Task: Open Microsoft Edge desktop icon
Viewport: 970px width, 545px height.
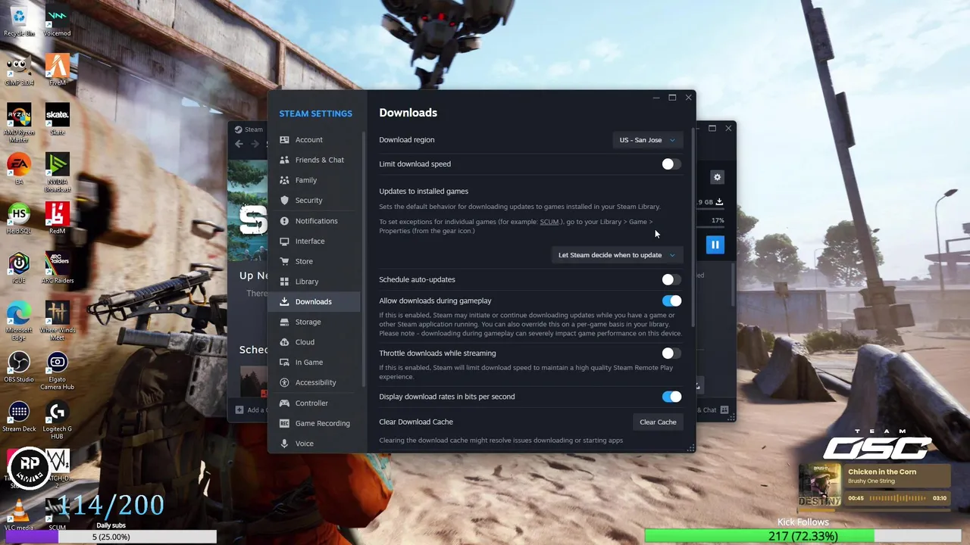Action: pyautogui.click(x=19, y=321)
